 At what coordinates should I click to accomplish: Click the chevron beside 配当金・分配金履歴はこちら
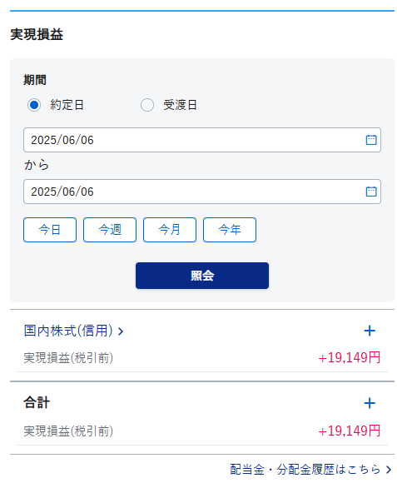[388, 470]
